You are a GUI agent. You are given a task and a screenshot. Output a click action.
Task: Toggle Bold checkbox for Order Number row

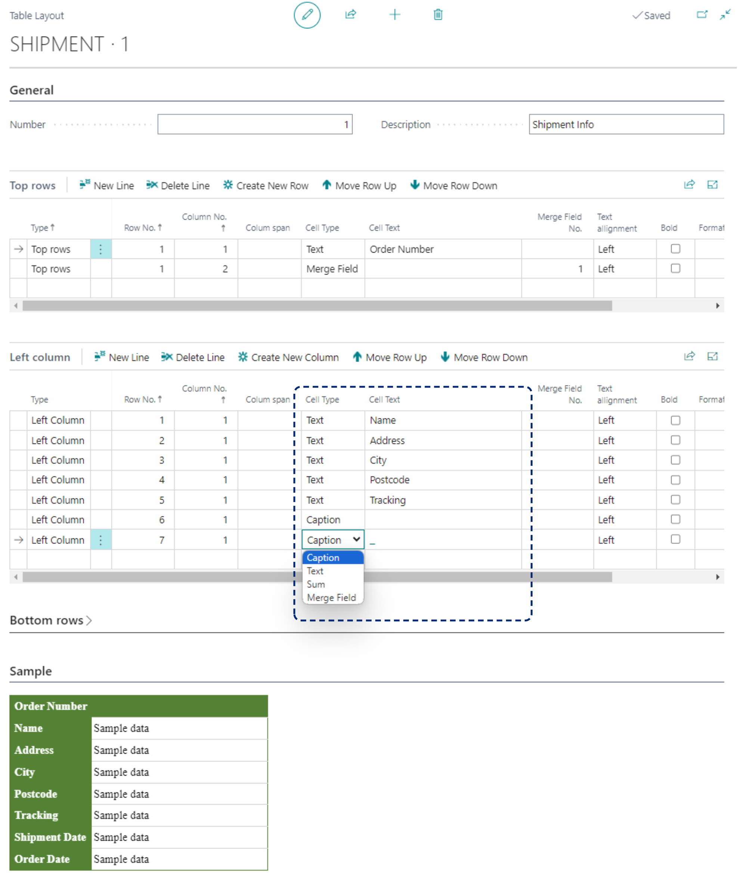(675, 248)
